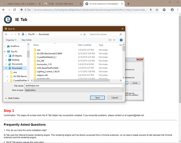Viewport: 181px width, 143px height.
Task: Refresh the Downloads folder listing
Action: click(85, 34)
